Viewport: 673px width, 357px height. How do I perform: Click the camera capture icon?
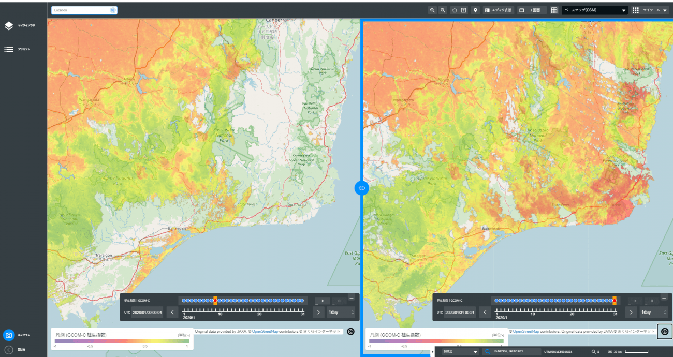pyautogui.click(x=9, y=335)
